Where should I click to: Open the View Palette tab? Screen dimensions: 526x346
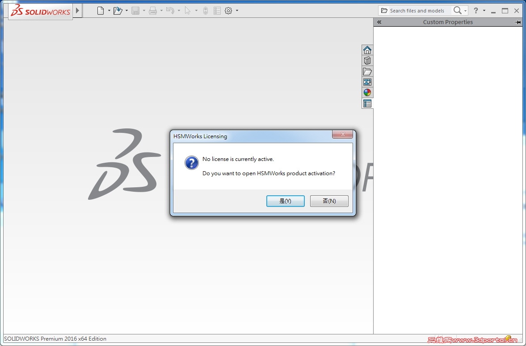[367, 82]
